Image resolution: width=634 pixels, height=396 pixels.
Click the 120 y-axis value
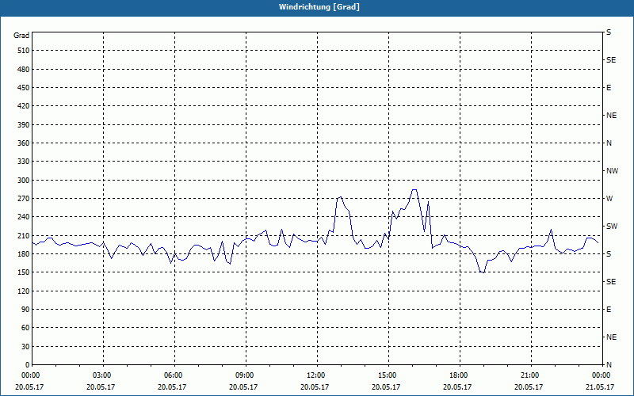pos(24,291)
